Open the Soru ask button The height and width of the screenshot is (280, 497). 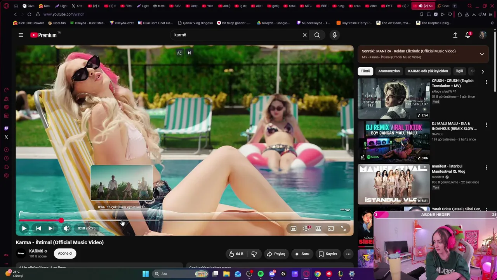[x=302, y=254]
